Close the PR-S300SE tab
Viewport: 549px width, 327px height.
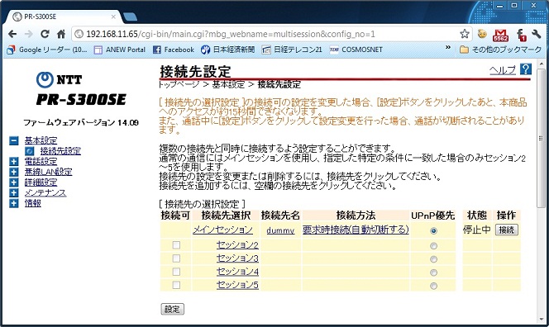(113, 17)
